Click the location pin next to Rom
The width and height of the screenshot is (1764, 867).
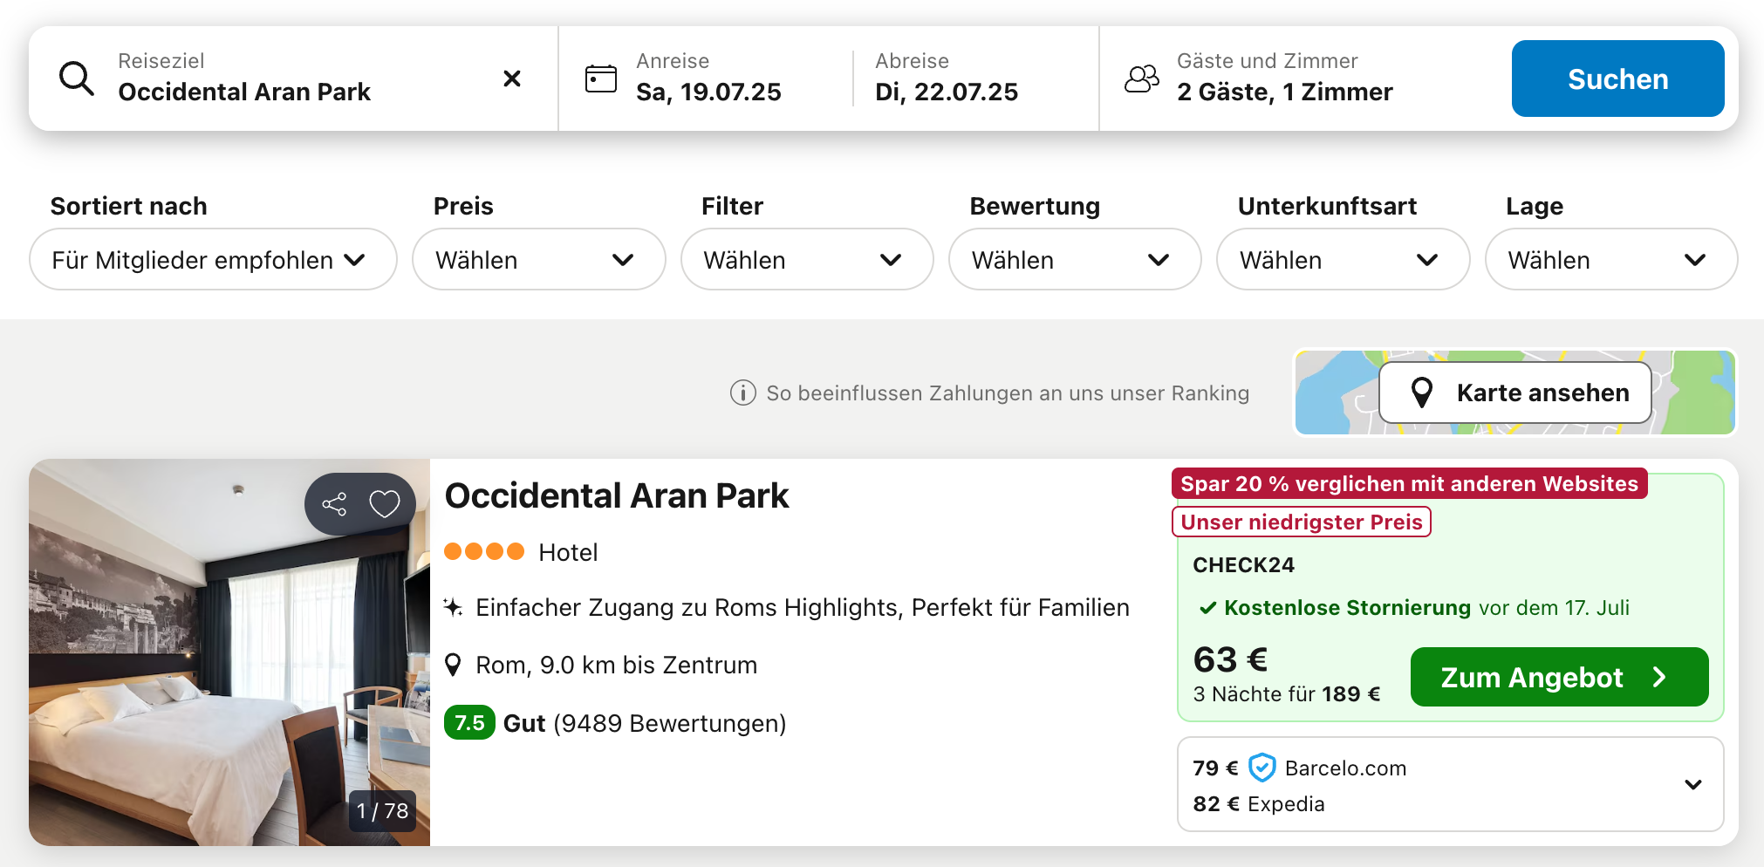453,665
